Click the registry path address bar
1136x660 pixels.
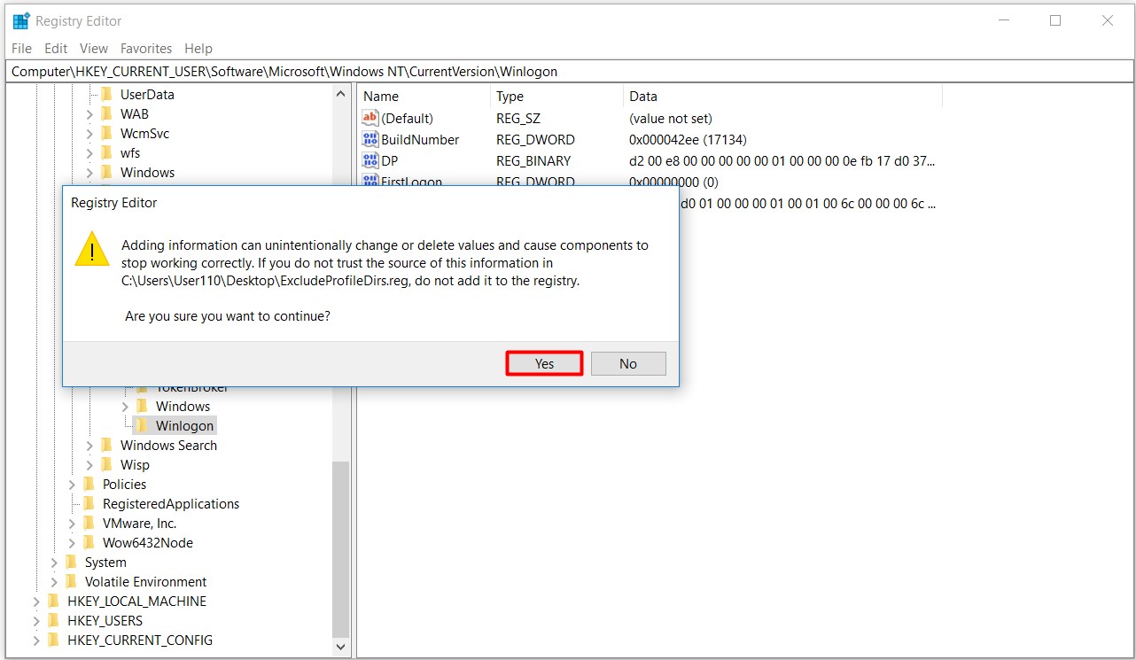pos(567,72)
